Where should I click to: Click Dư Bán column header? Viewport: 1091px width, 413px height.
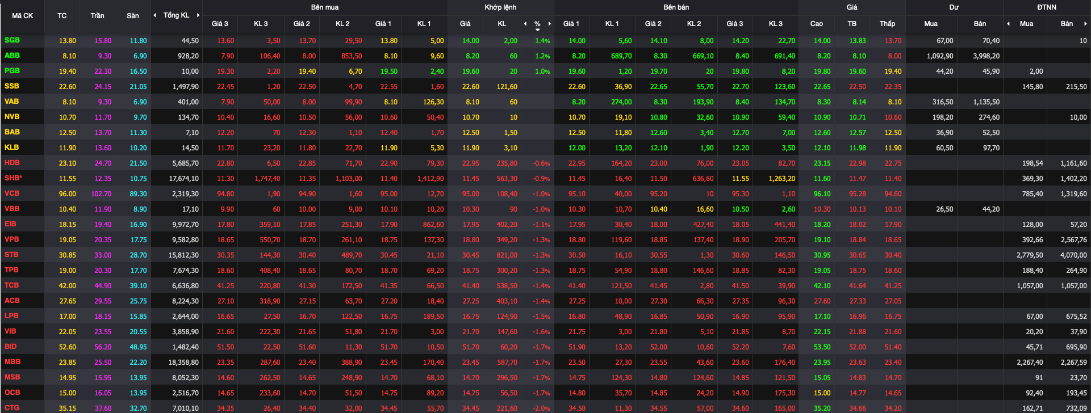click(x=980, y=24)
